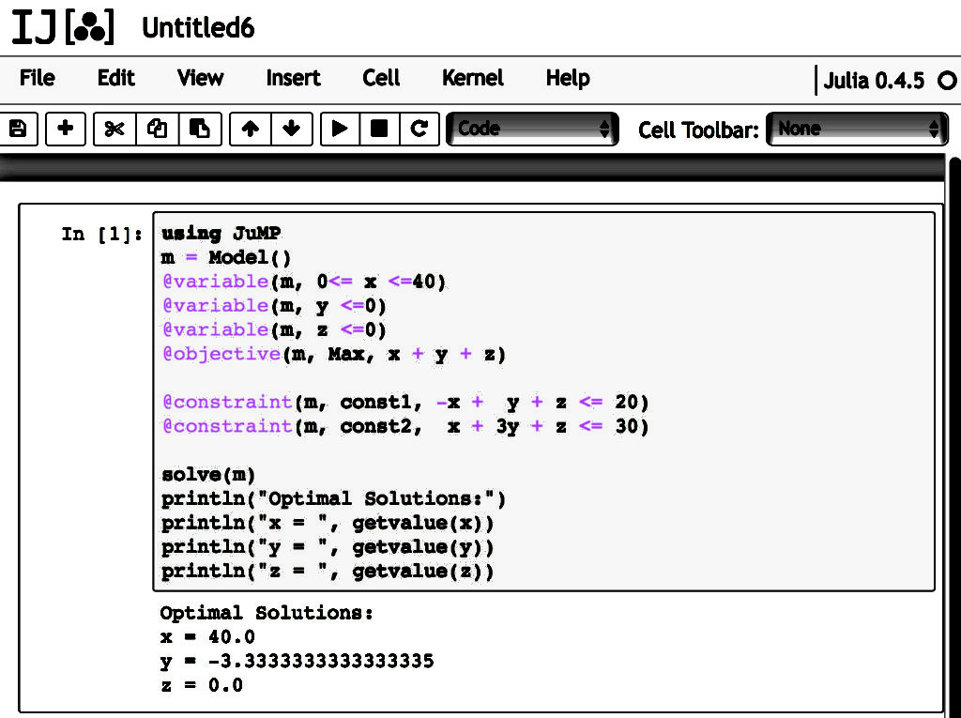
Task: Add a new cell below with the plus icon
Action: click(65, 130)
